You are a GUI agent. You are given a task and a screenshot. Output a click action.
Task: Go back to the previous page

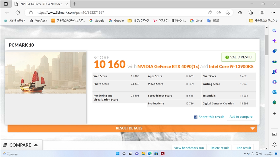7,13
